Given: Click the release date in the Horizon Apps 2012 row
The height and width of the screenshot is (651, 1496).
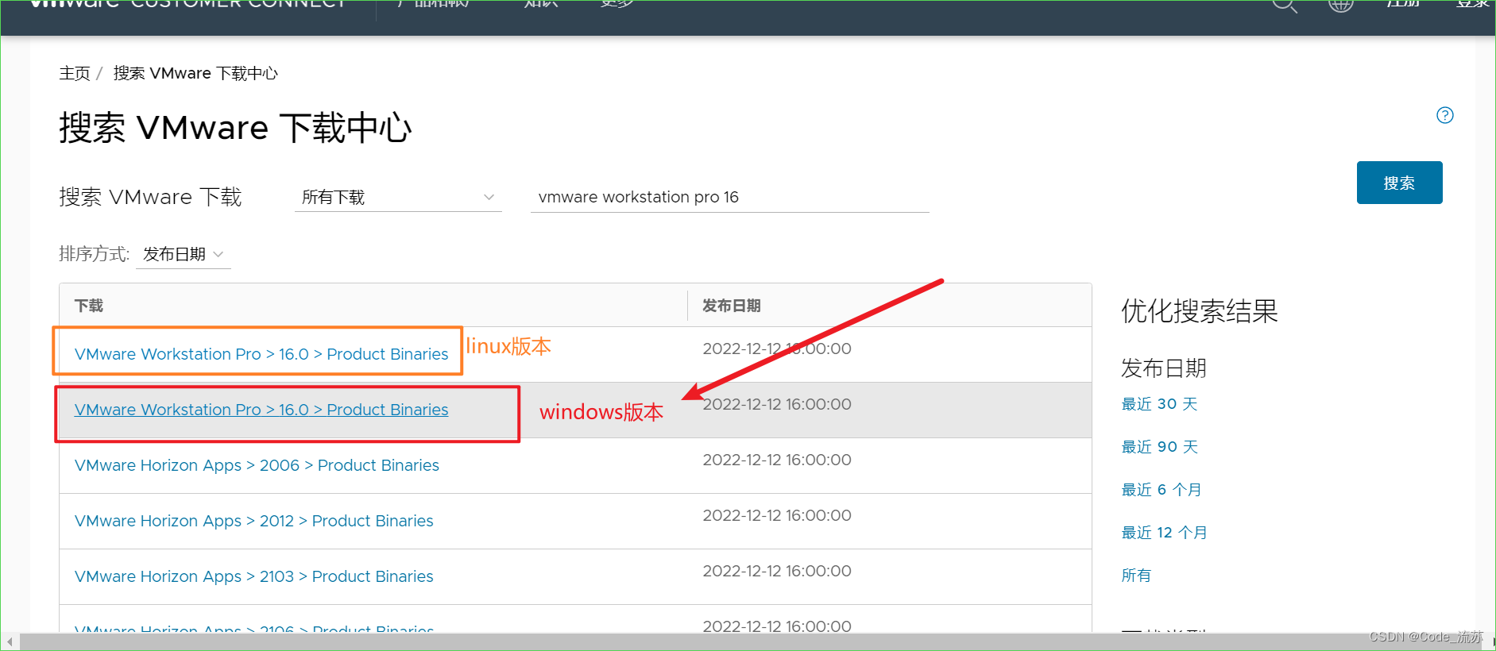Looking at the screenshot, I should 777,515.
